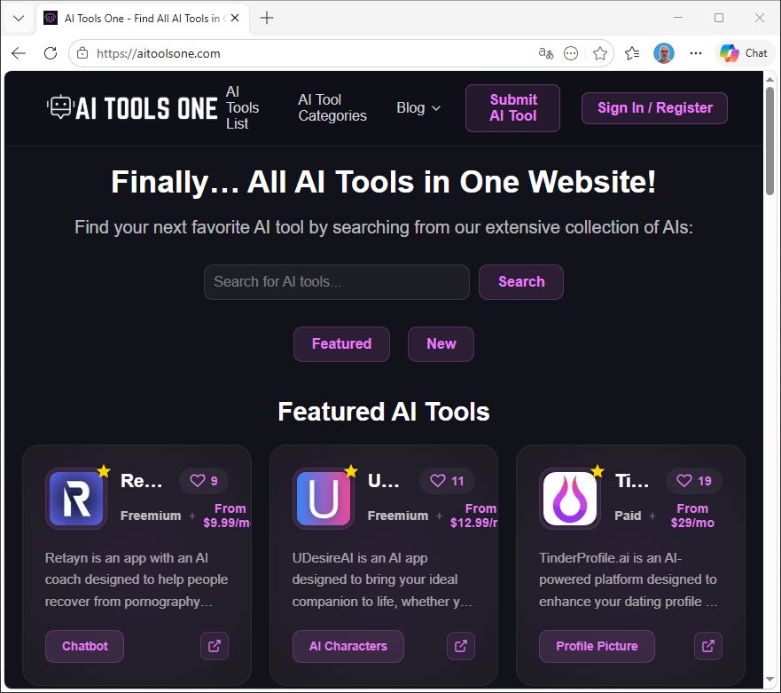This screenshot has height=693, width=781.
Task: Open a new browser tab
Action: click(267, 18)
